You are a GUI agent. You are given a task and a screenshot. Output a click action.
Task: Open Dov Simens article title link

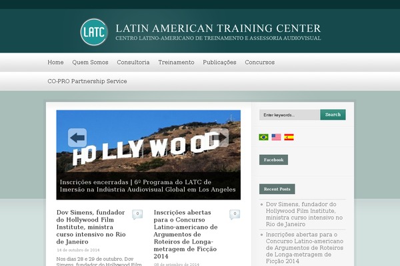coord(91,227)
